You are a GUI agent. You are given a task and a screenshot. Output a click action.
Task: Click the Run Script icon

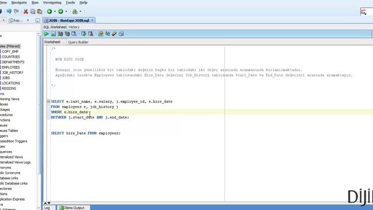(53, 34)
